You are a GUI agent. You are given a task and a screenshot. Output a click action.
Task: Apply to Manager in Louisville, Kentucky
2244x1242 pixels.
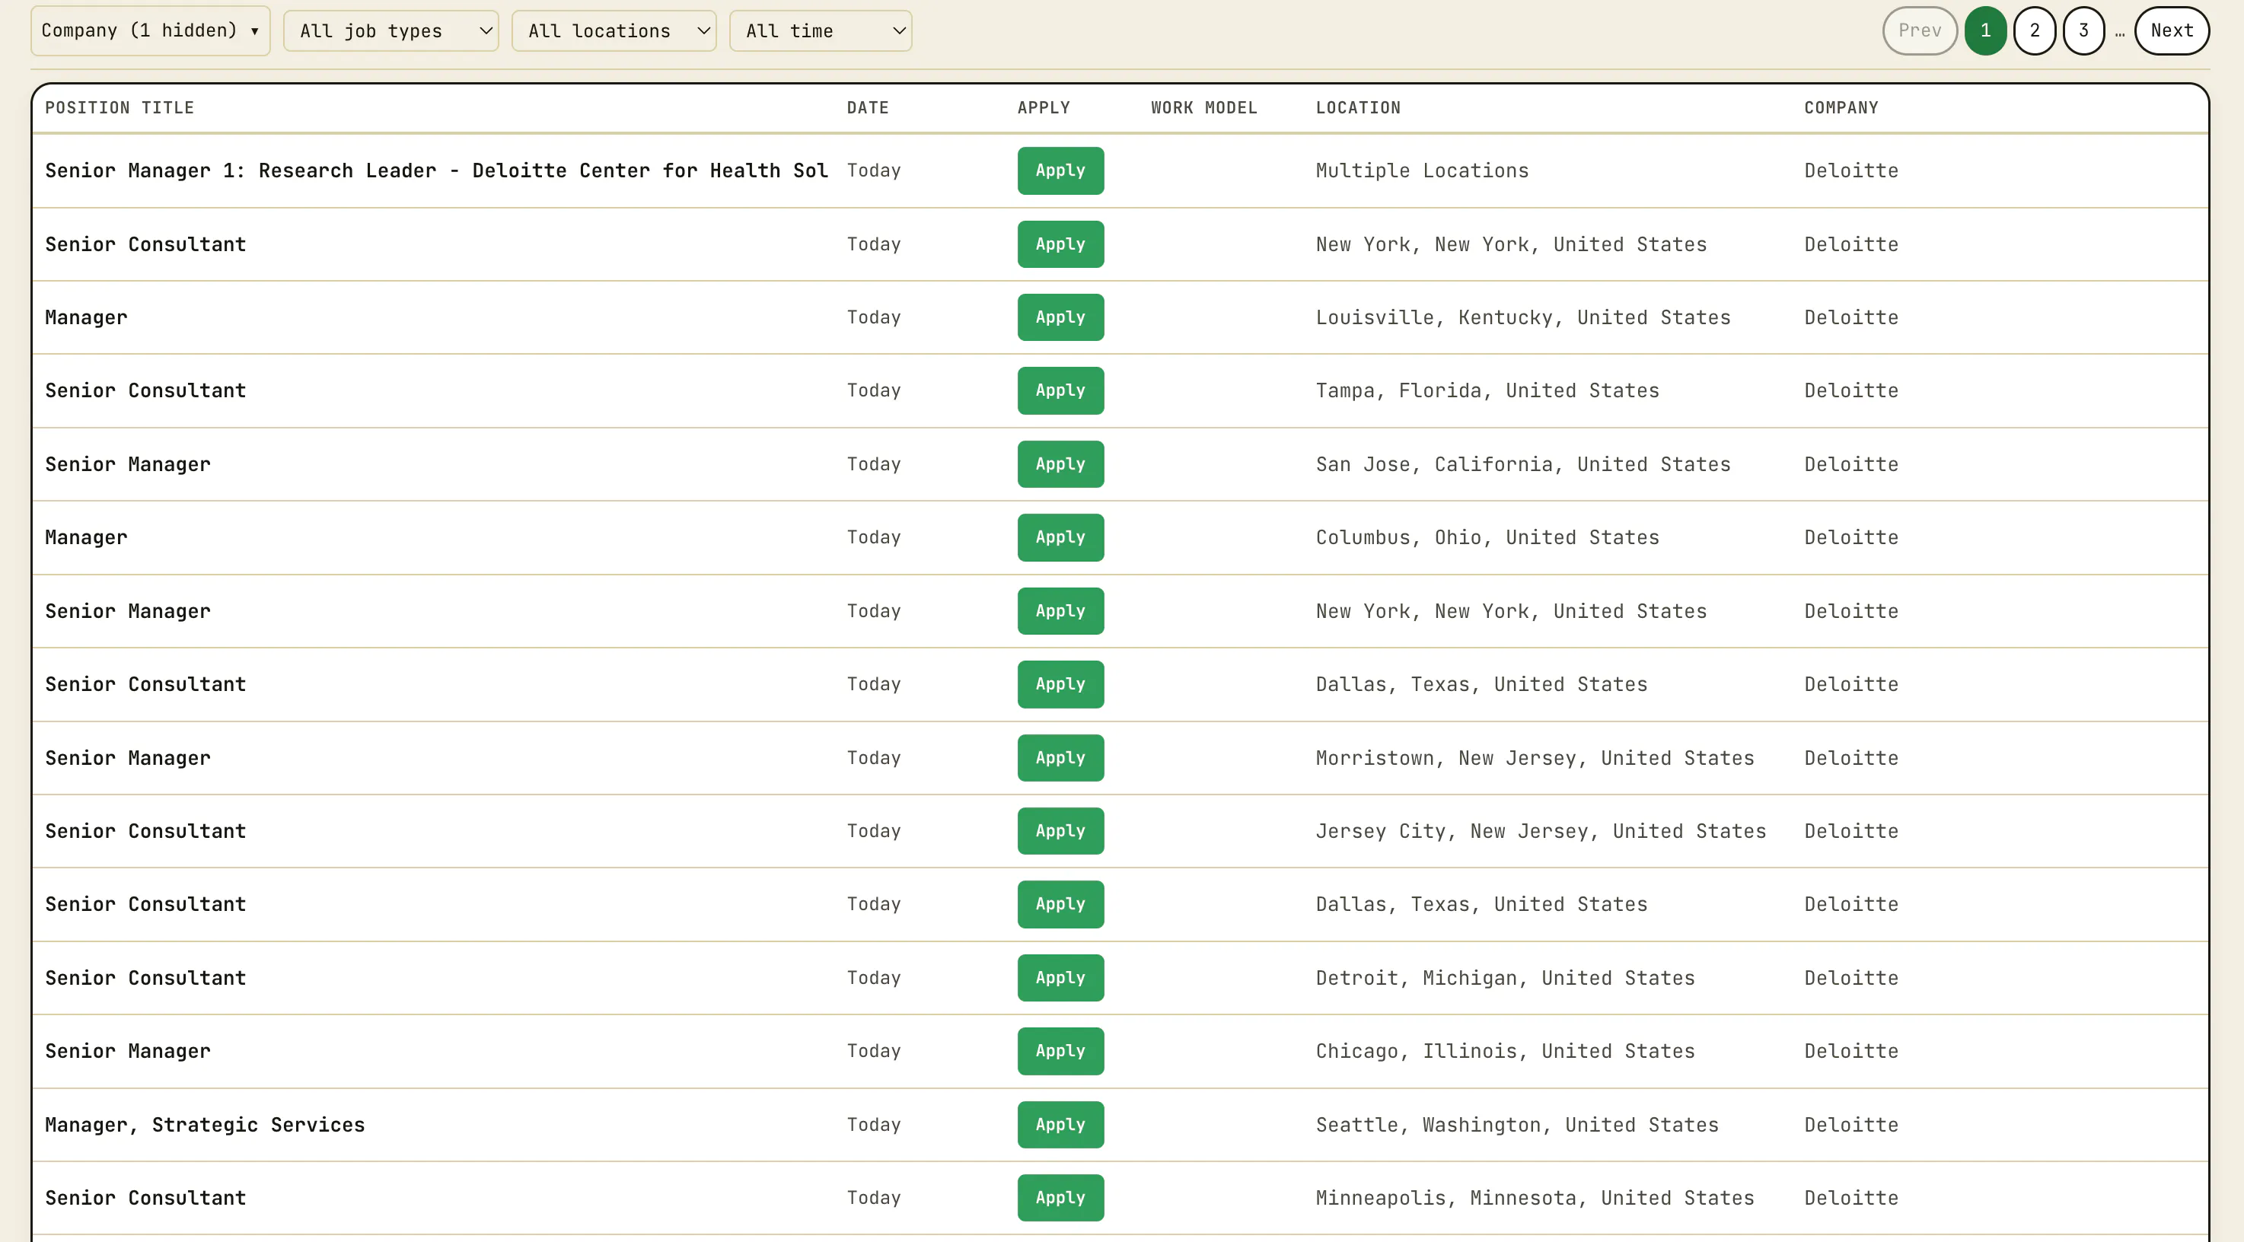pyautogui.click(x=1060, y=317)
